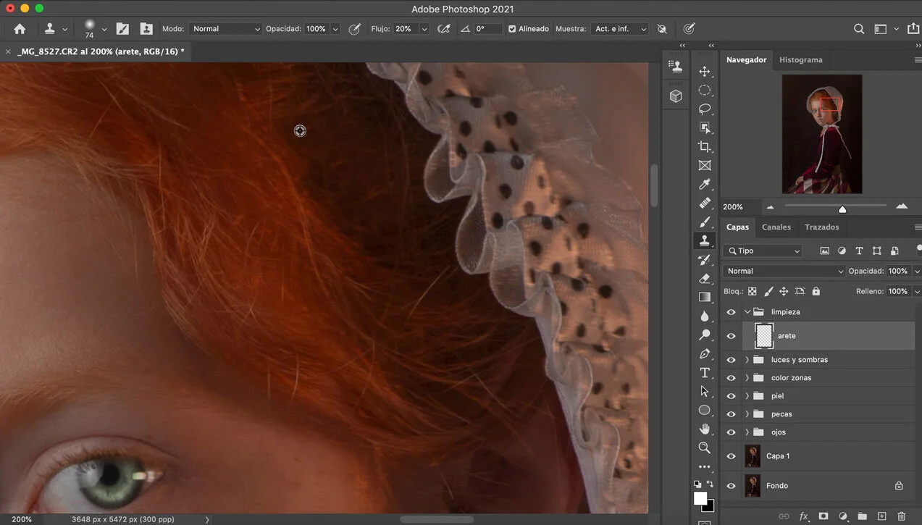Screen dimensions: 922x525
Task: Open the Modo blend mode dropdown
Action: point(225,29)
